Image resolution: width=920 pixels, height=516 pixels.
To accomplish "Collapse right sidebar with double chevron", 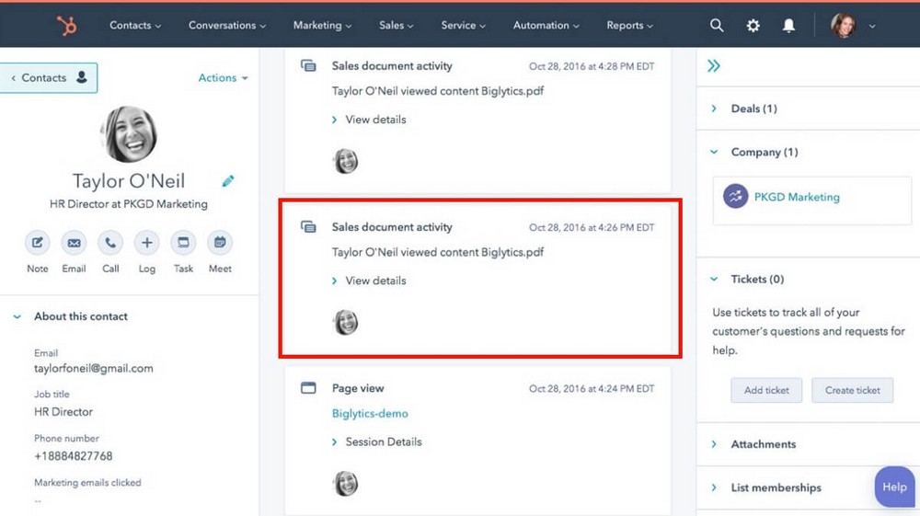I will tap(714, 65).
